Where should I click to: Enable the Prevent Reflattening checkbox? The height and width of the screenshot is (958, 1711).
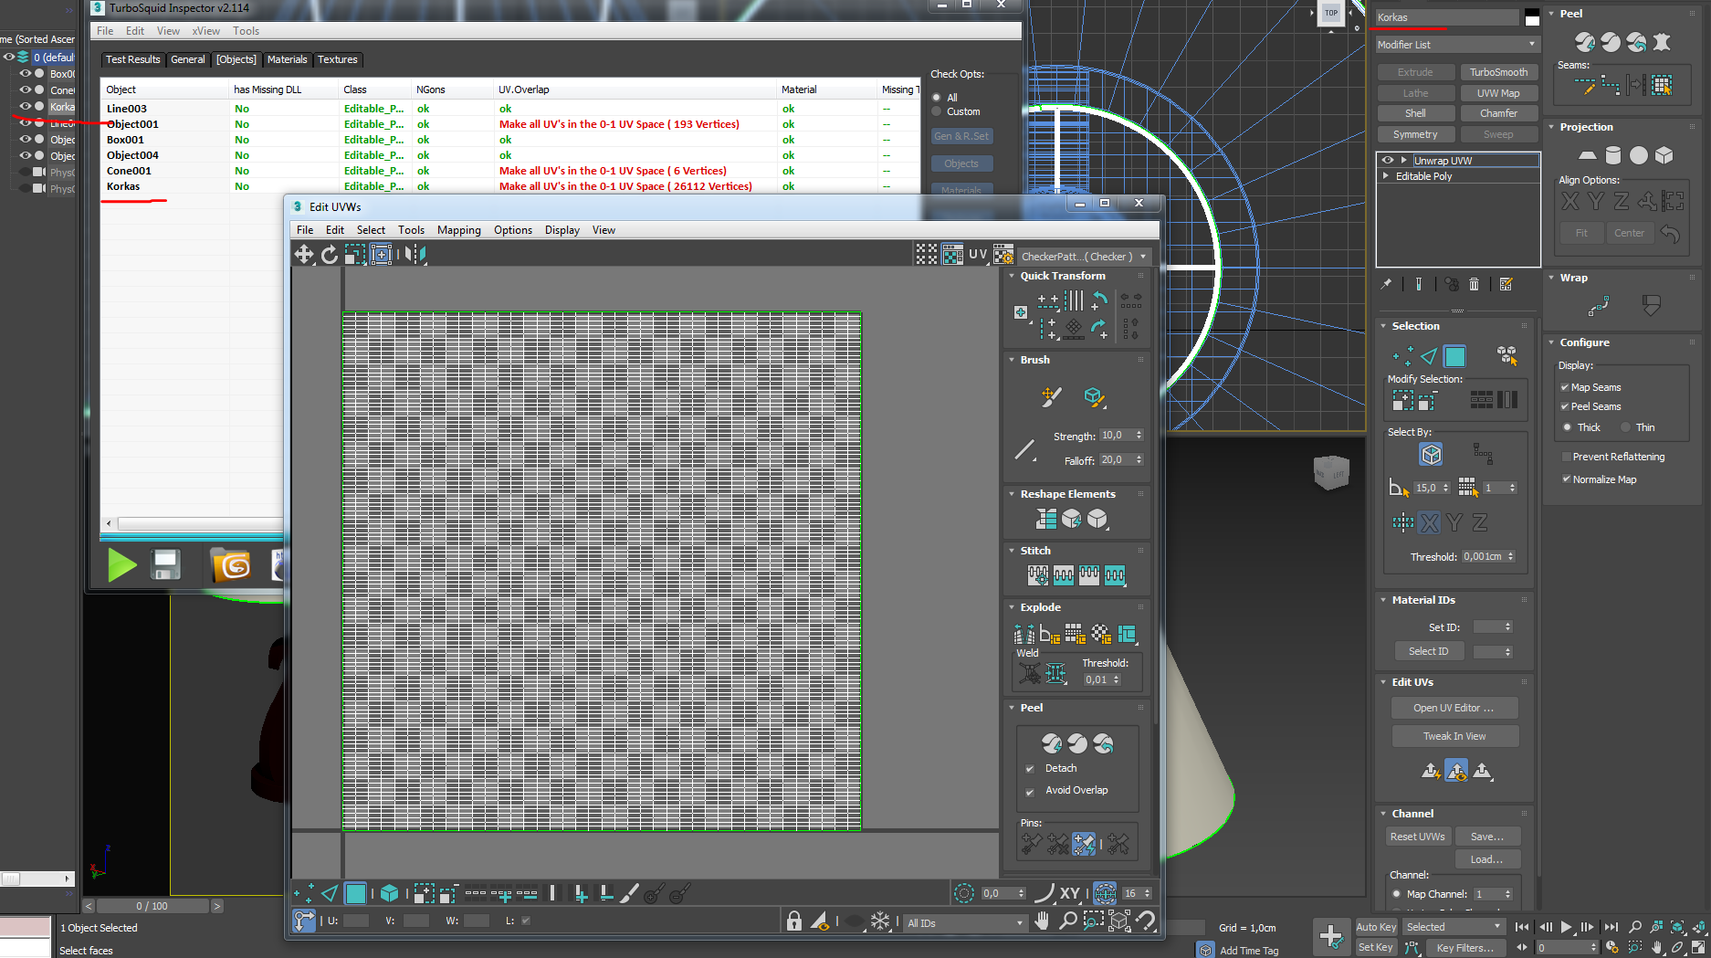(1567, 457)
